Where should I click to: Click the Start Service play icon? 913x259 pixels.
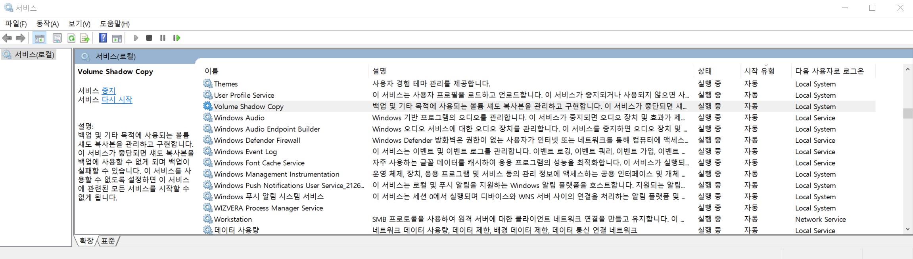tap(136, 38)
